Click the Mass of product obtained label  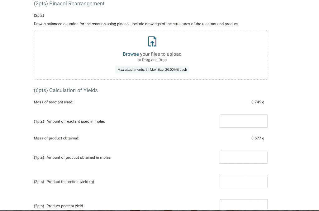tap(56, 138)
